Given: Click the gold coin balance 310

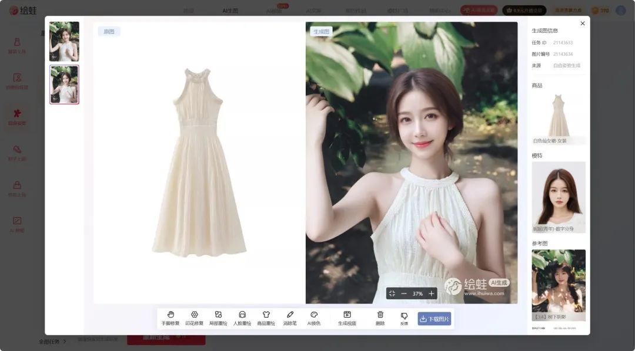Looking at the screenshot, I should pyautogui.click(x=600, y=11).
